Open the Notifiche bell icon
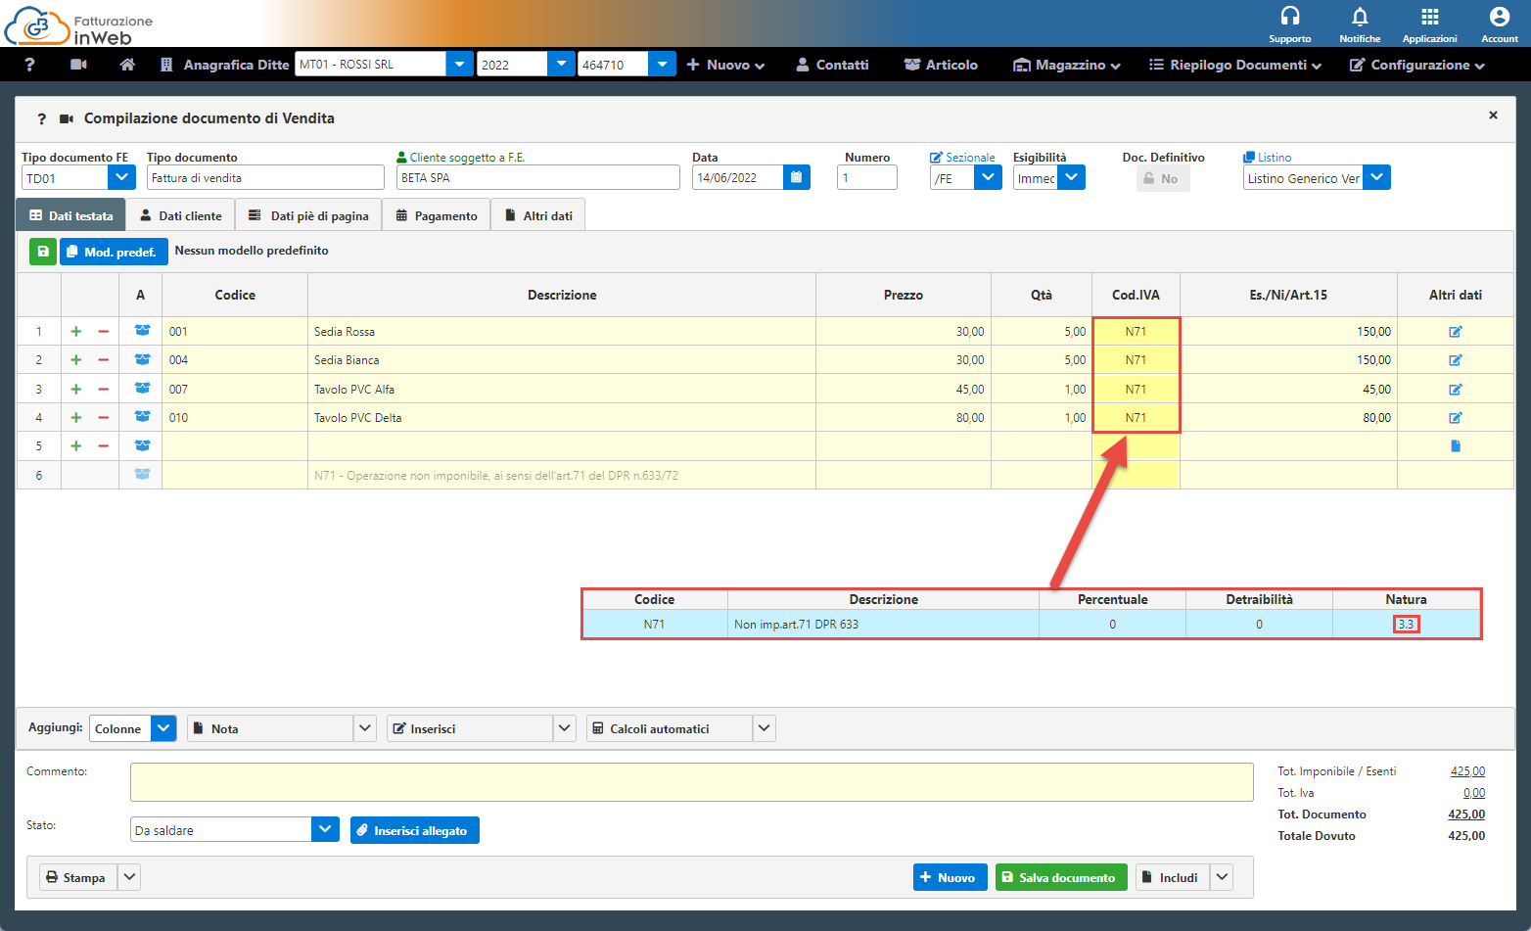The image size is (1531, 931). point(1360,17)
